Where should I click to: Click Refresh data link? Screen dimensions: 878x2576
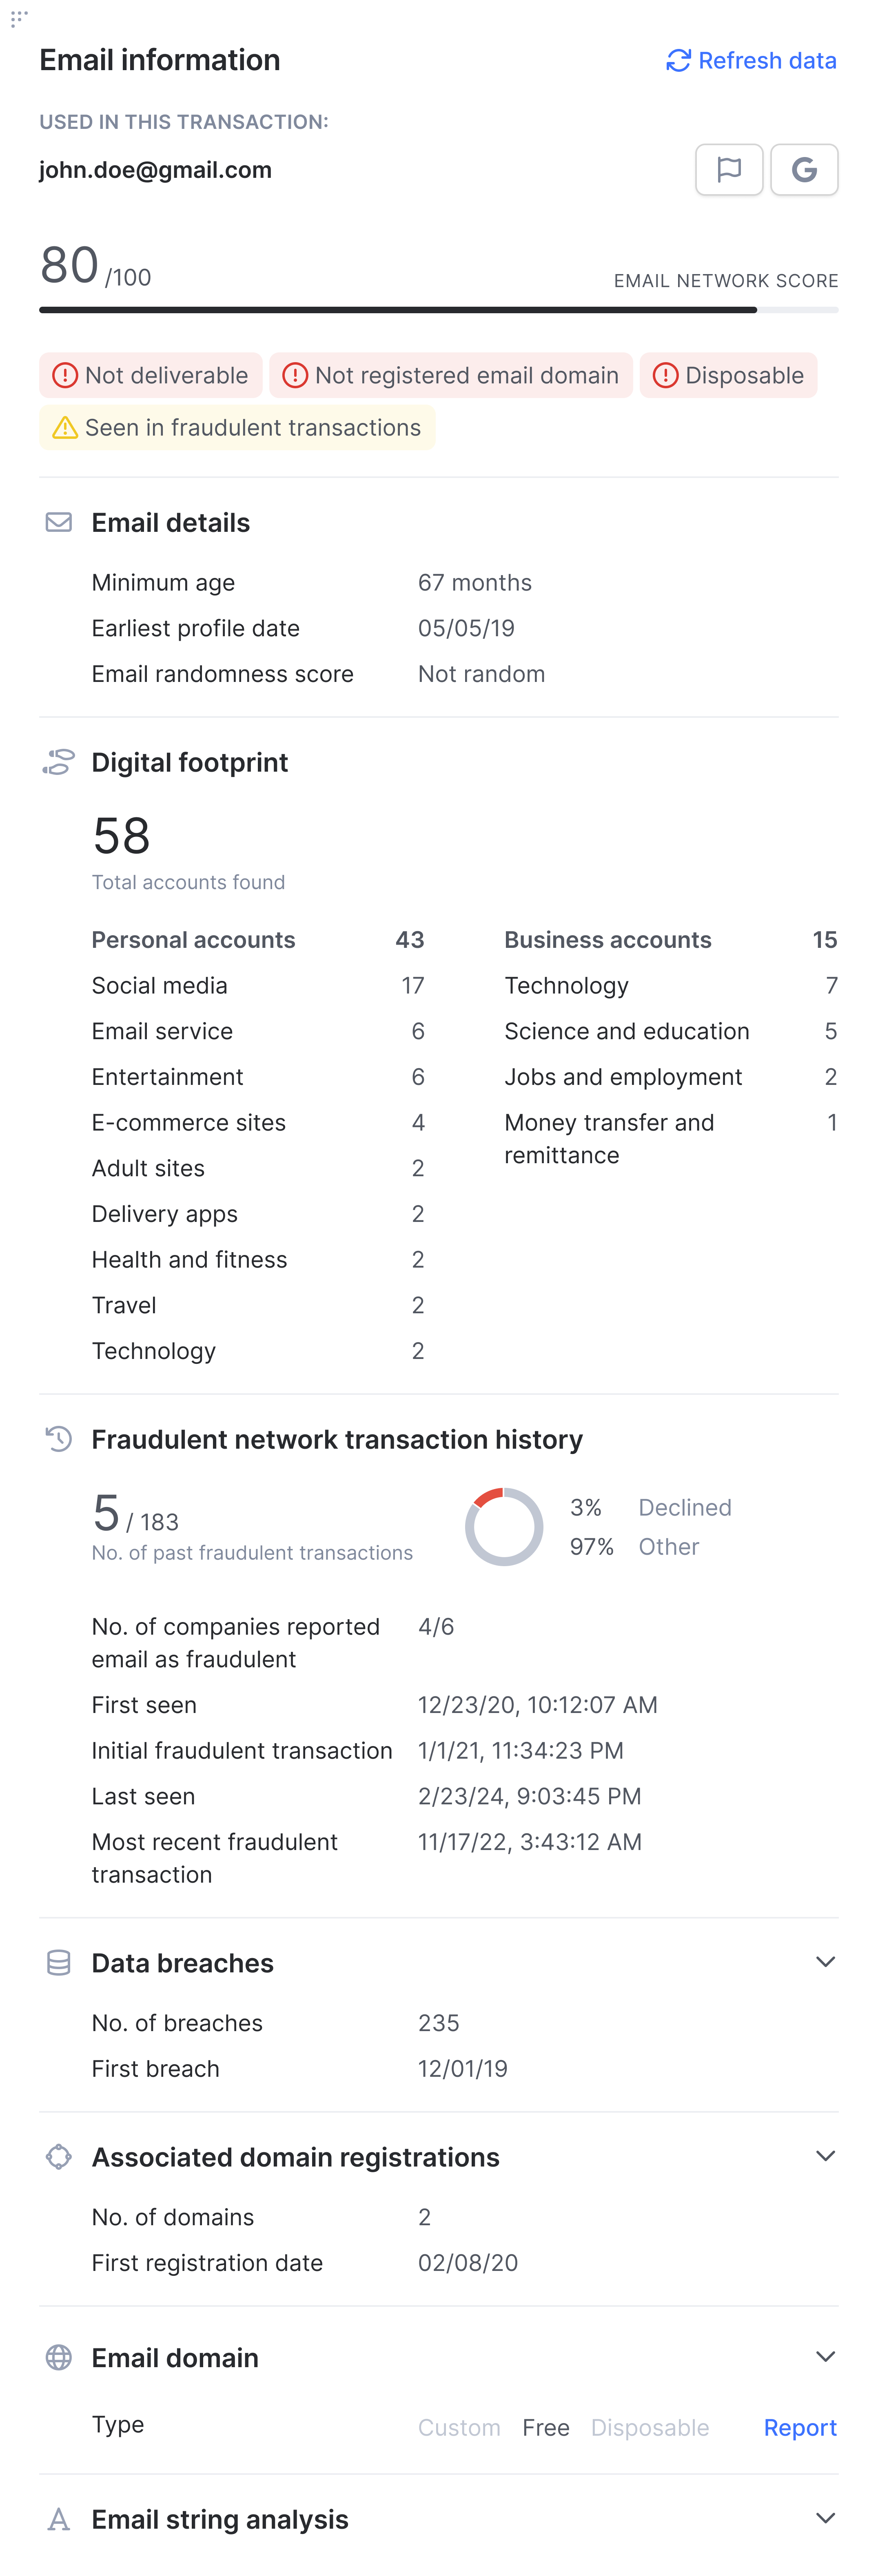[751, 61]
